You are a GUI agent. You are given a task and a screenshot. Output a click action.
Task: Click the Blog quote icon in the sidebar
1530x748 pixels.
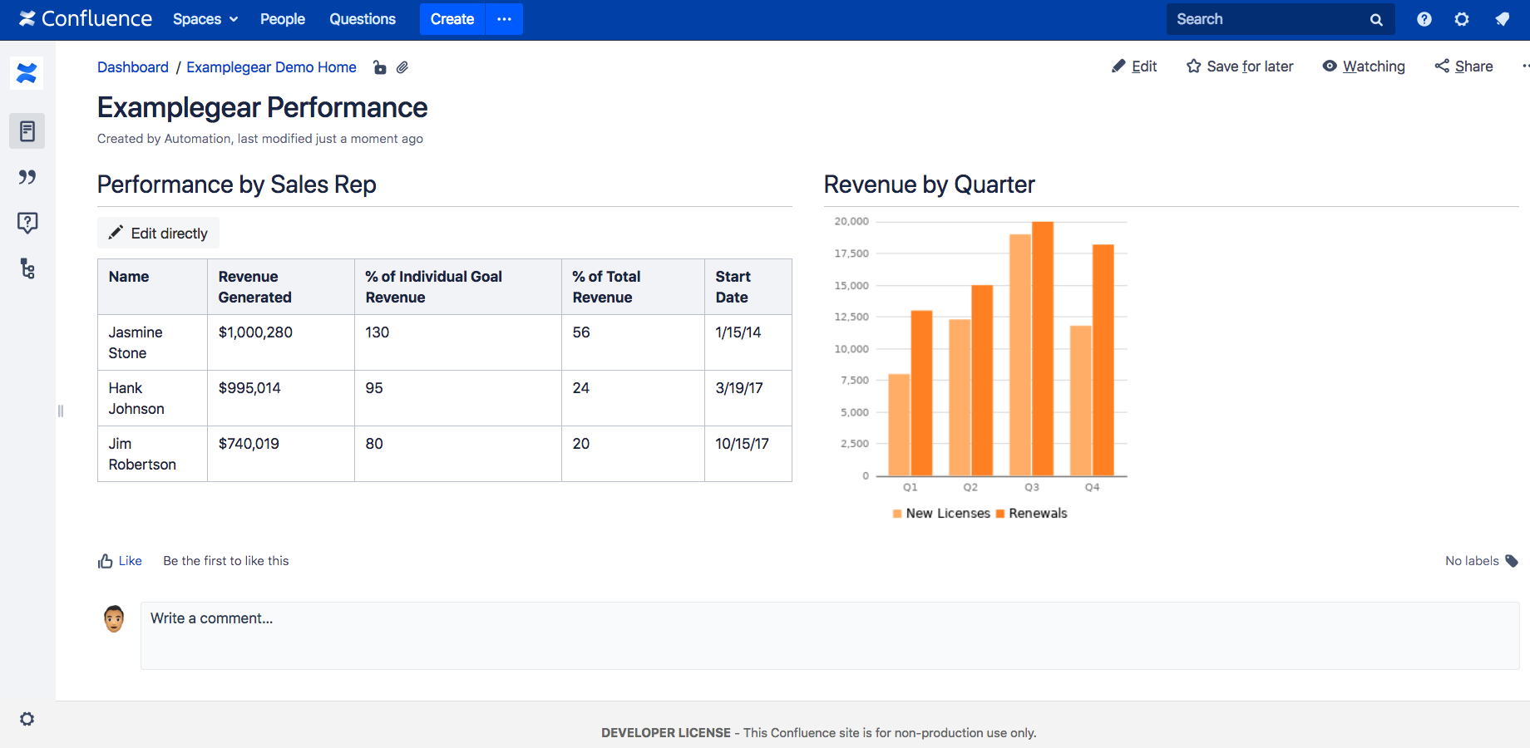pyautogui.click(x=27, y=177)
